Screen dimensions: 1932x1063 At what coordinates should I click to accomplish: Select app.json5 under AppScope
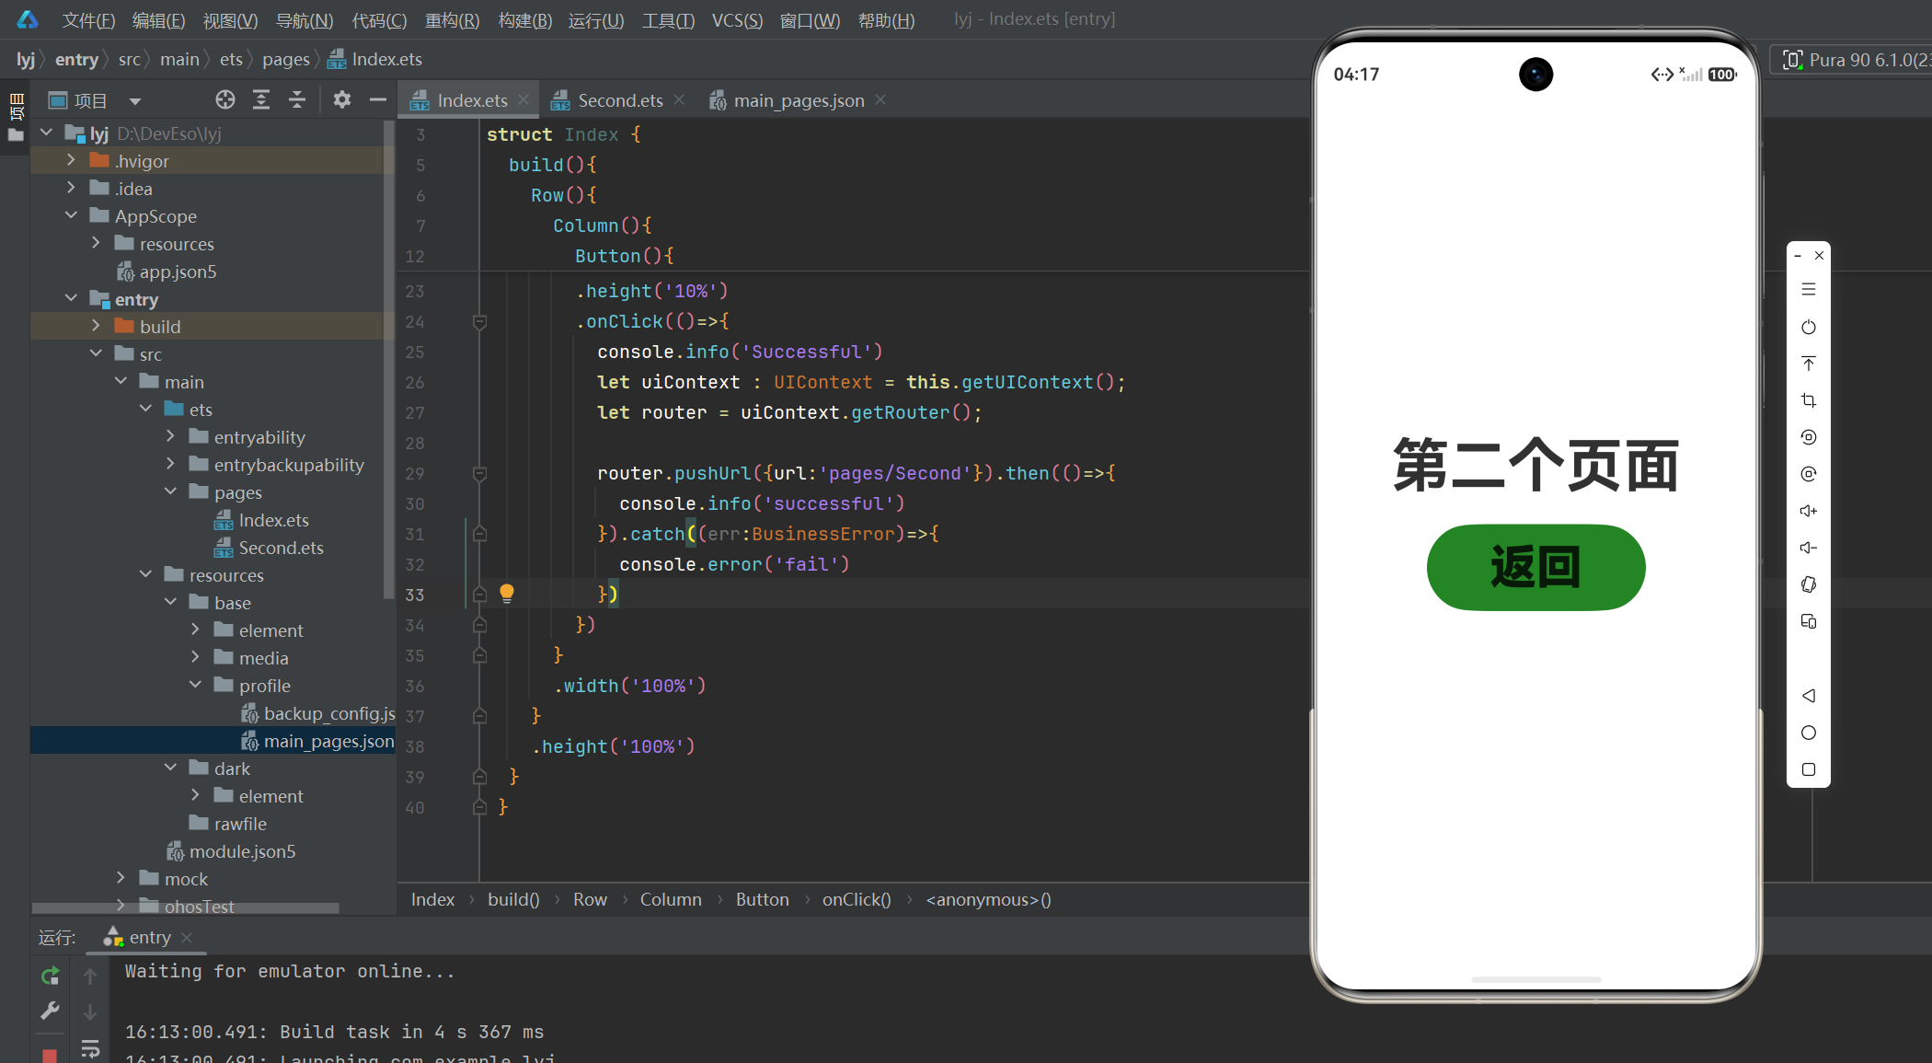[x=178, y=272]
